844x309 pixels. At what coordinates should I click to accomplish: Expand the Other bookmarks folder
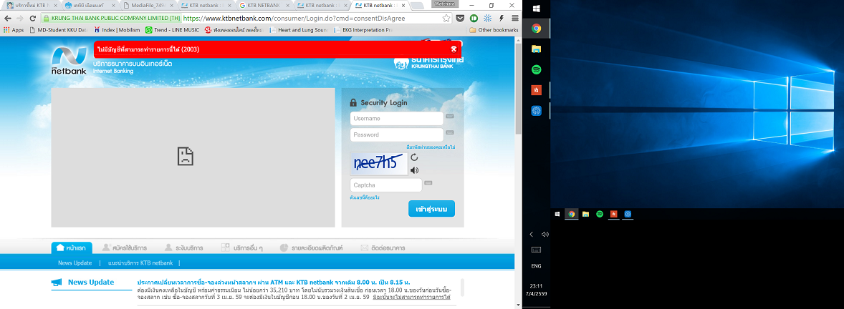494,30
